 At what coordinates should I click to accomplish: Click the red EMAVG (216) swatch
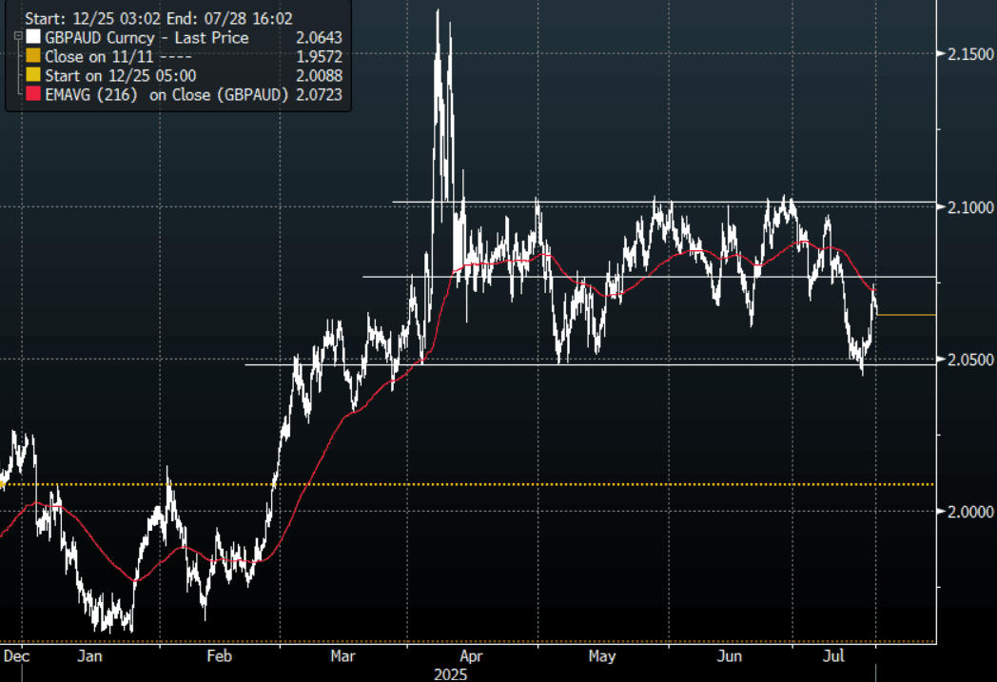coord(33,95)
